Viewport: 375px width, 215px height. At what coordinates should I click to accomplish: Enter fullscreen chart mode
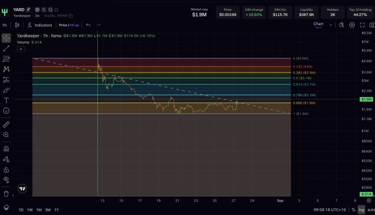[362, 25]
